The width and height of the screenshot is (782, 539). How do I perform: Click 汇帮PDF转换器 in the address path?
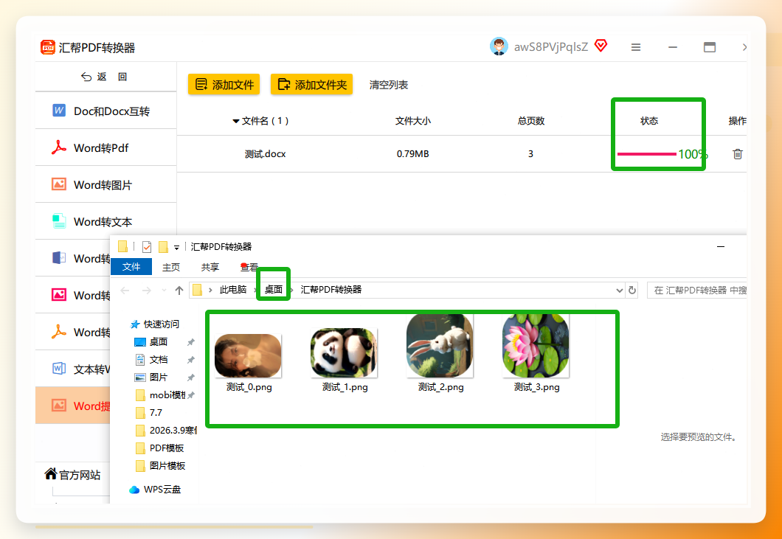coord(331,290)
